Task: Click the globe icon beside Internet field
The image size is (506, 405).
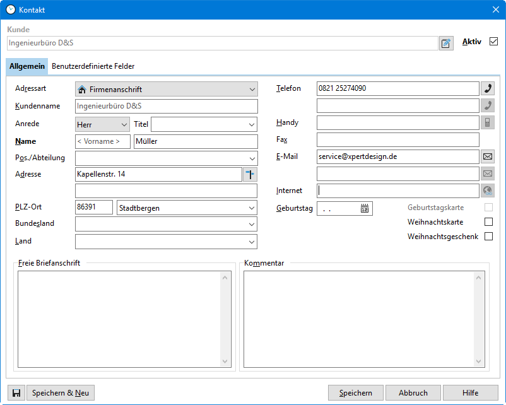Action: (x=487, y=191)
